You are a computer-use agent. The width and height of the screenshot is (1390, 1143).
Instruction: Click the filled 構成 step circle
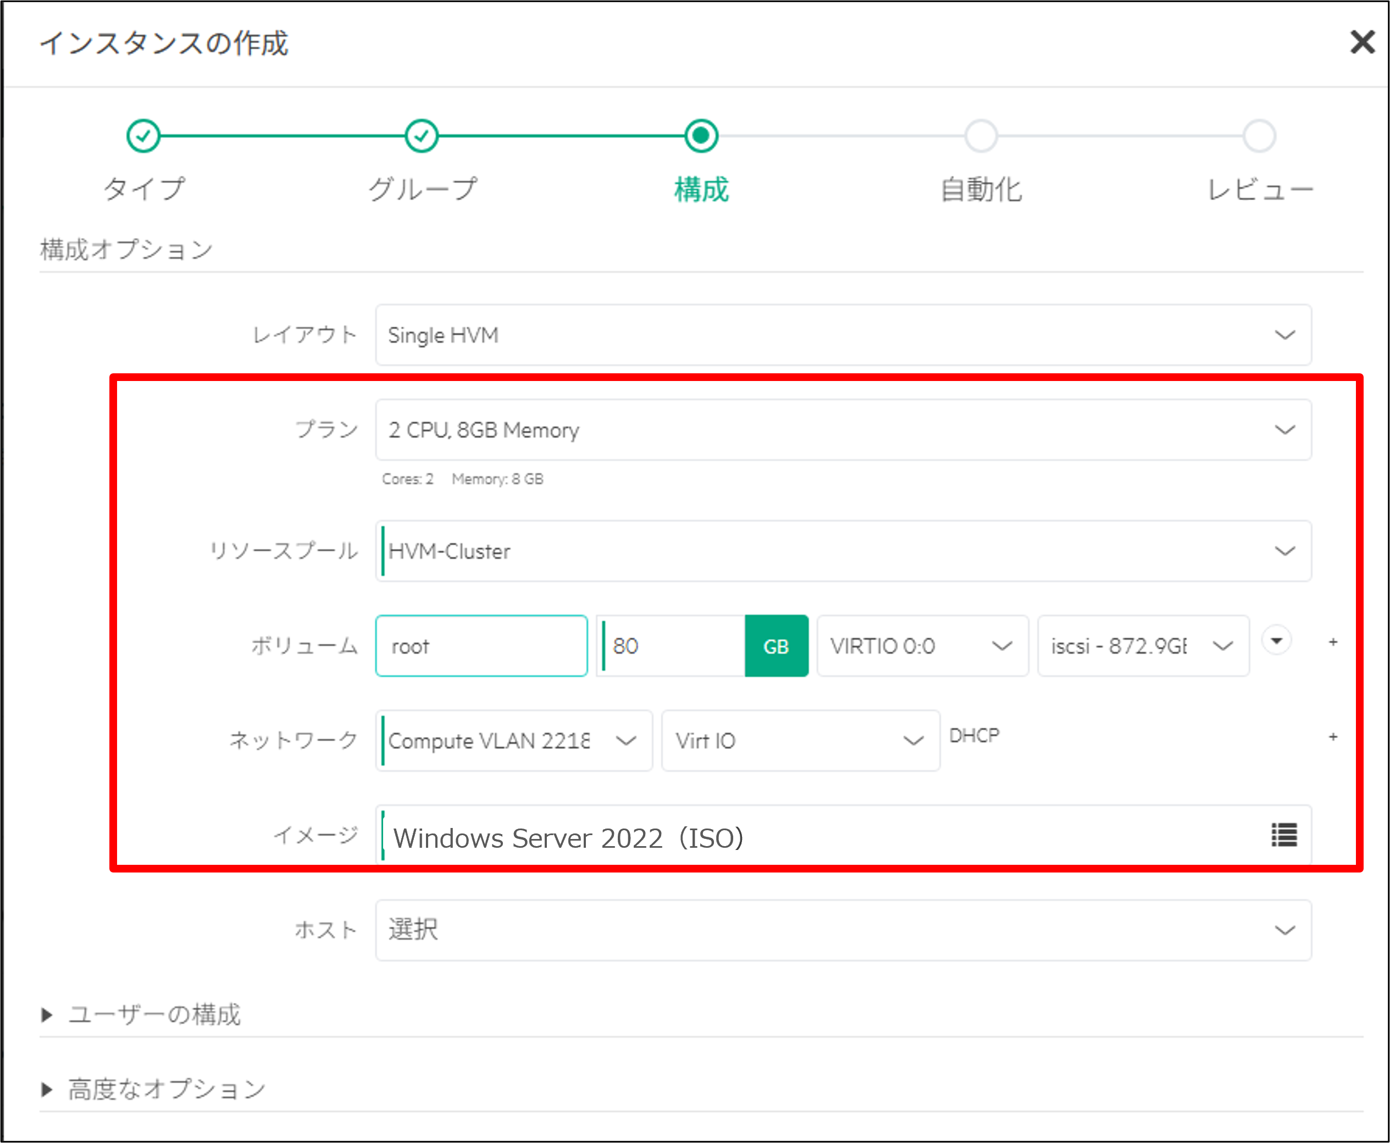pyautogui.click(x=700, y=135)
